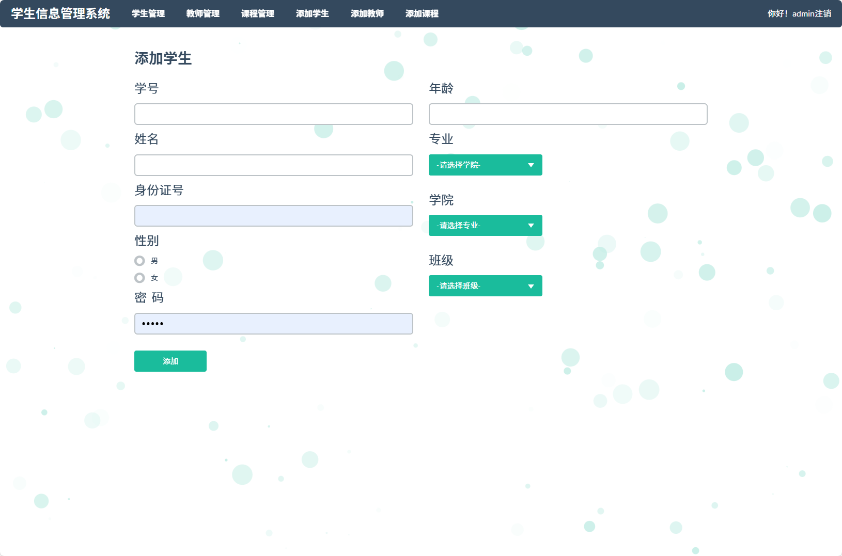Switch to the 添加课程 page

(422, 13)
